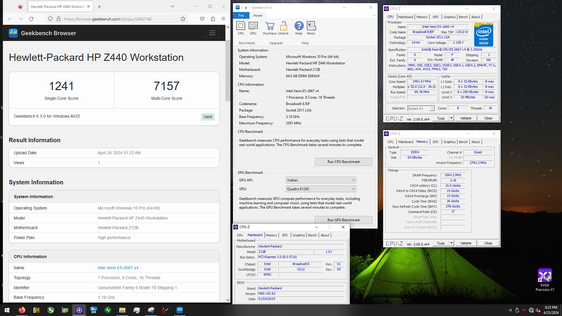Click Run CPU Benchmark button
562x316 pixels.
343,162
